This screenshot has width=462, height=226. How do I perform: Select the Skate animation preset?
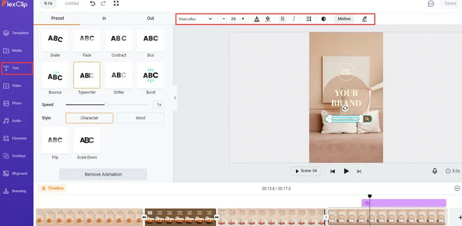pos(55,41)
